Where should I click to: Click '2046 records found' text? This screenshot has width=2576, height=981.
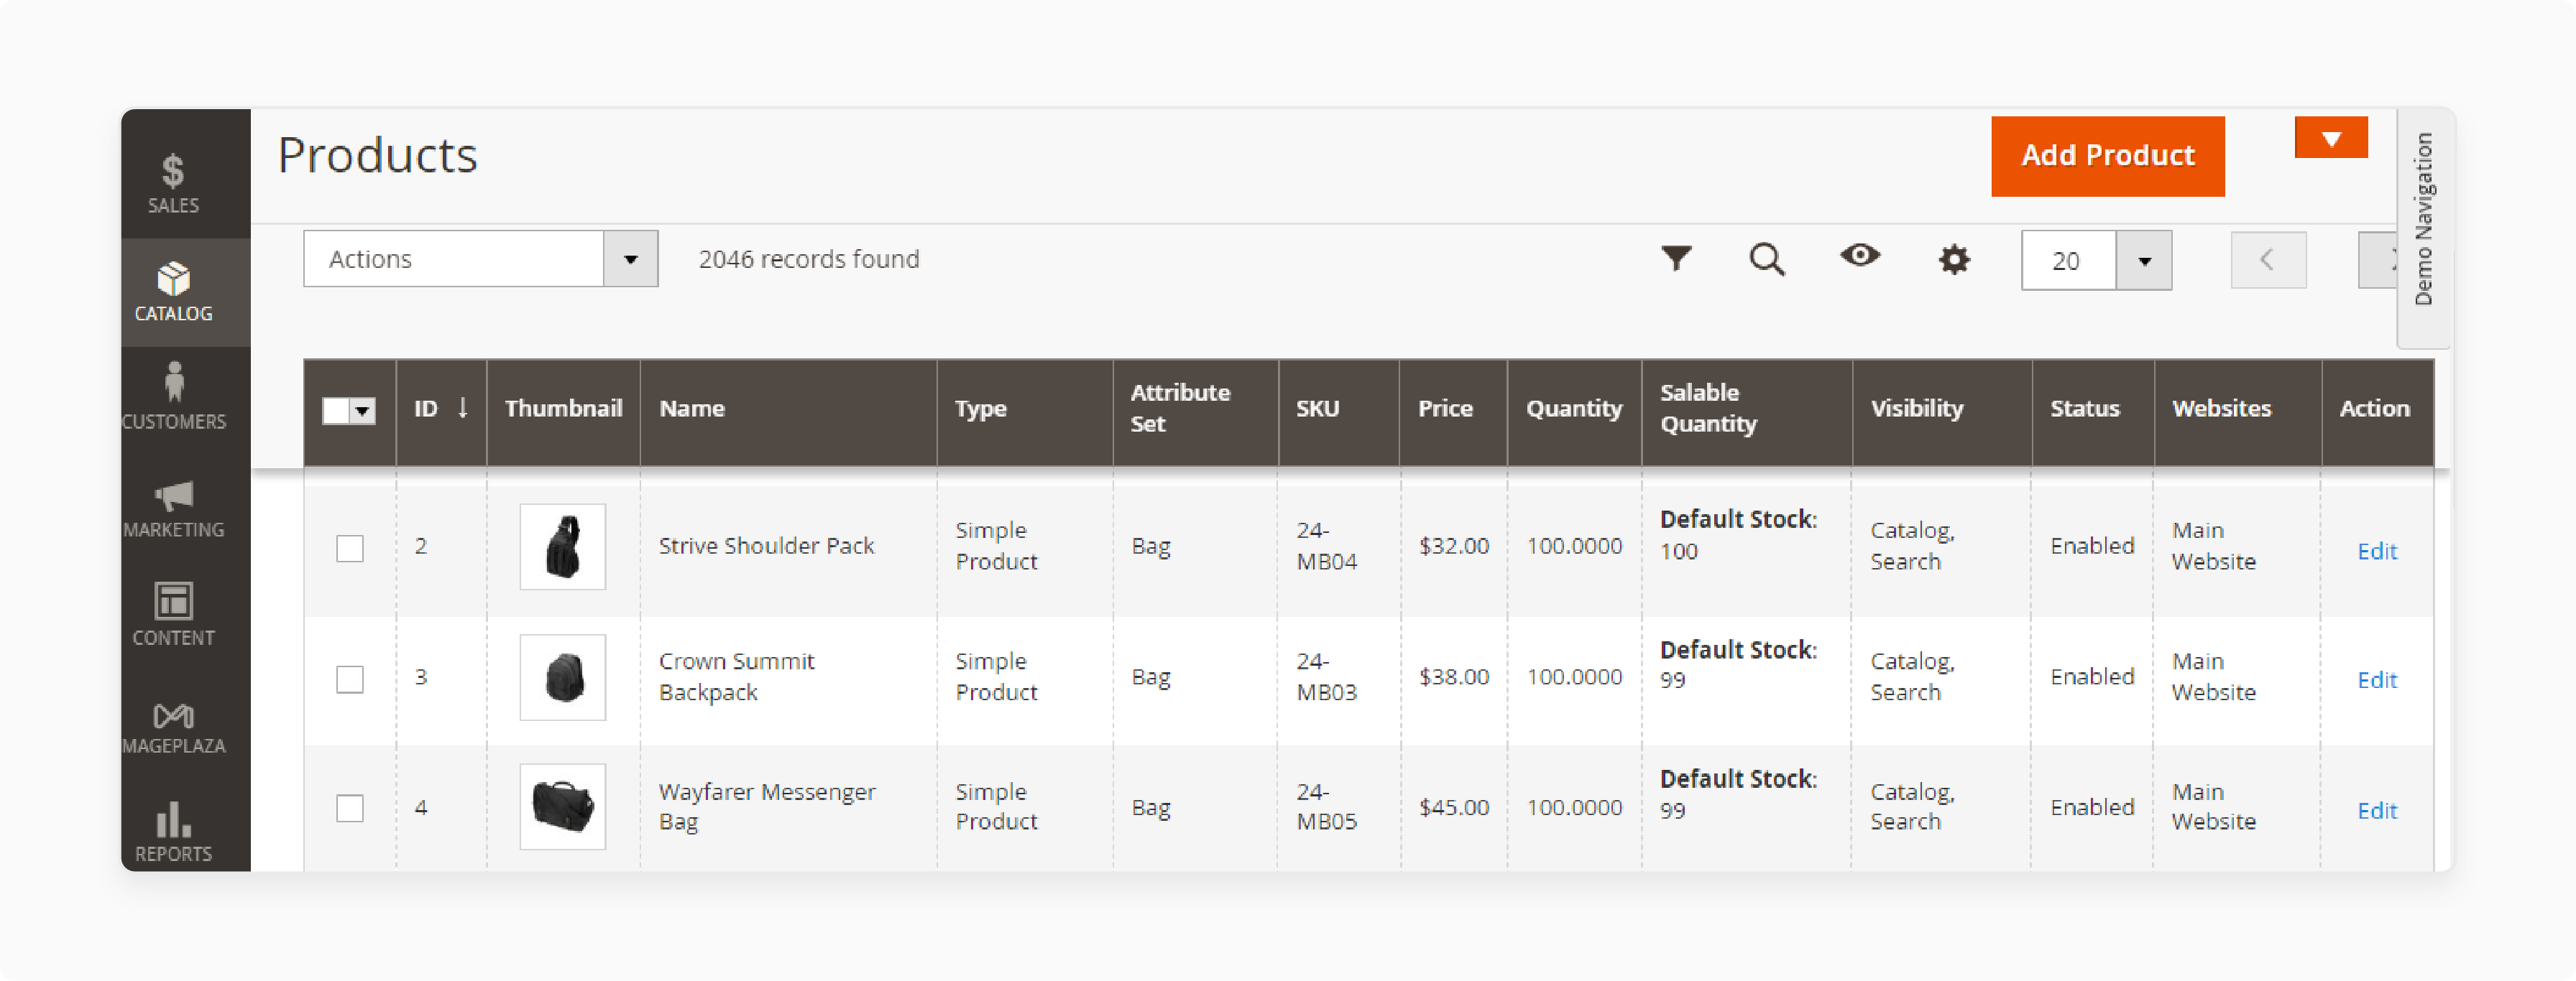coord(808,259)
